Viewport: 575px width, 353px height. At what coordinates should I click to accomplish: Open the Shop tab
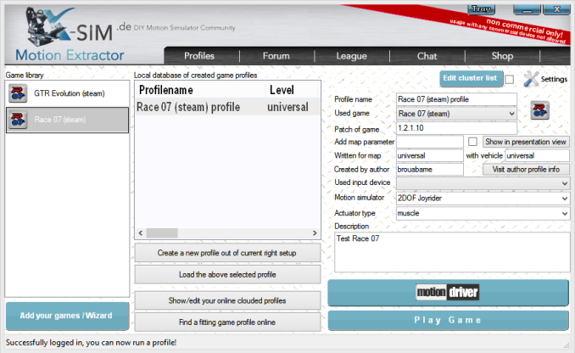[502, 56]
